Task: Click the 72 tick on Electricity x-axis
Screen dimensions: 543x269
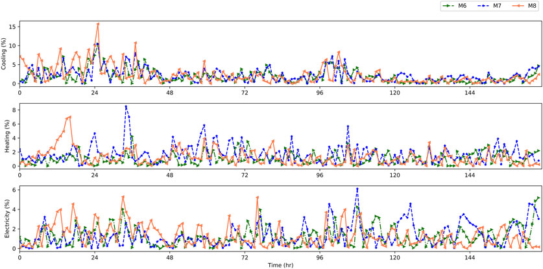Action: [245, 257]
